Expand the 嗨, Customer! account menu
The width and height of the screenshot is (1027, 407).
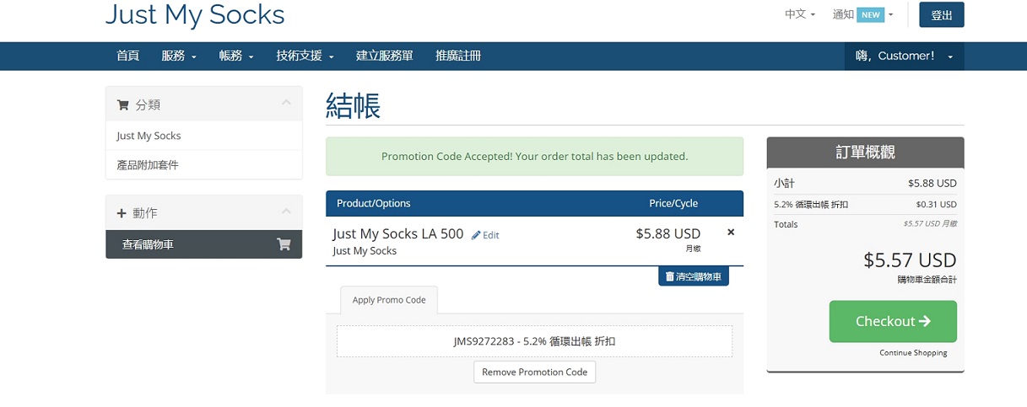tap(904, 56)
